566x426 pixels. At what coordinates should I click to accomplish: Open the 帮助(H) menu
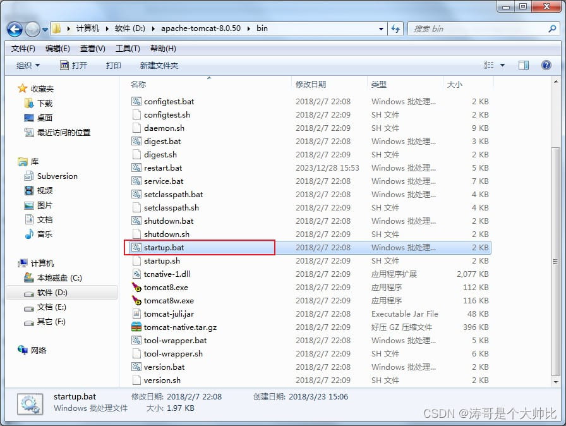click(163, 49)
